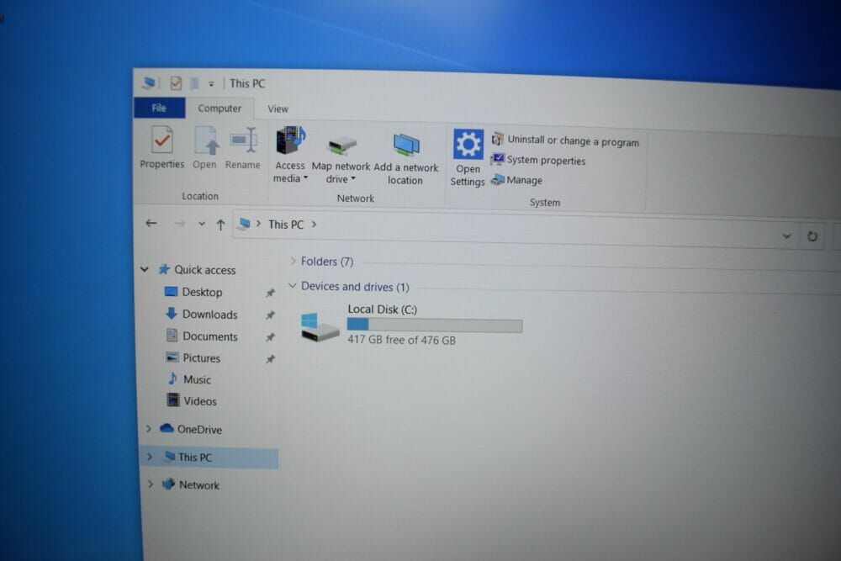Open the Recent locations dropdown
The width and height of the screenshot is (841, 561).
click(x=202, y=224)
